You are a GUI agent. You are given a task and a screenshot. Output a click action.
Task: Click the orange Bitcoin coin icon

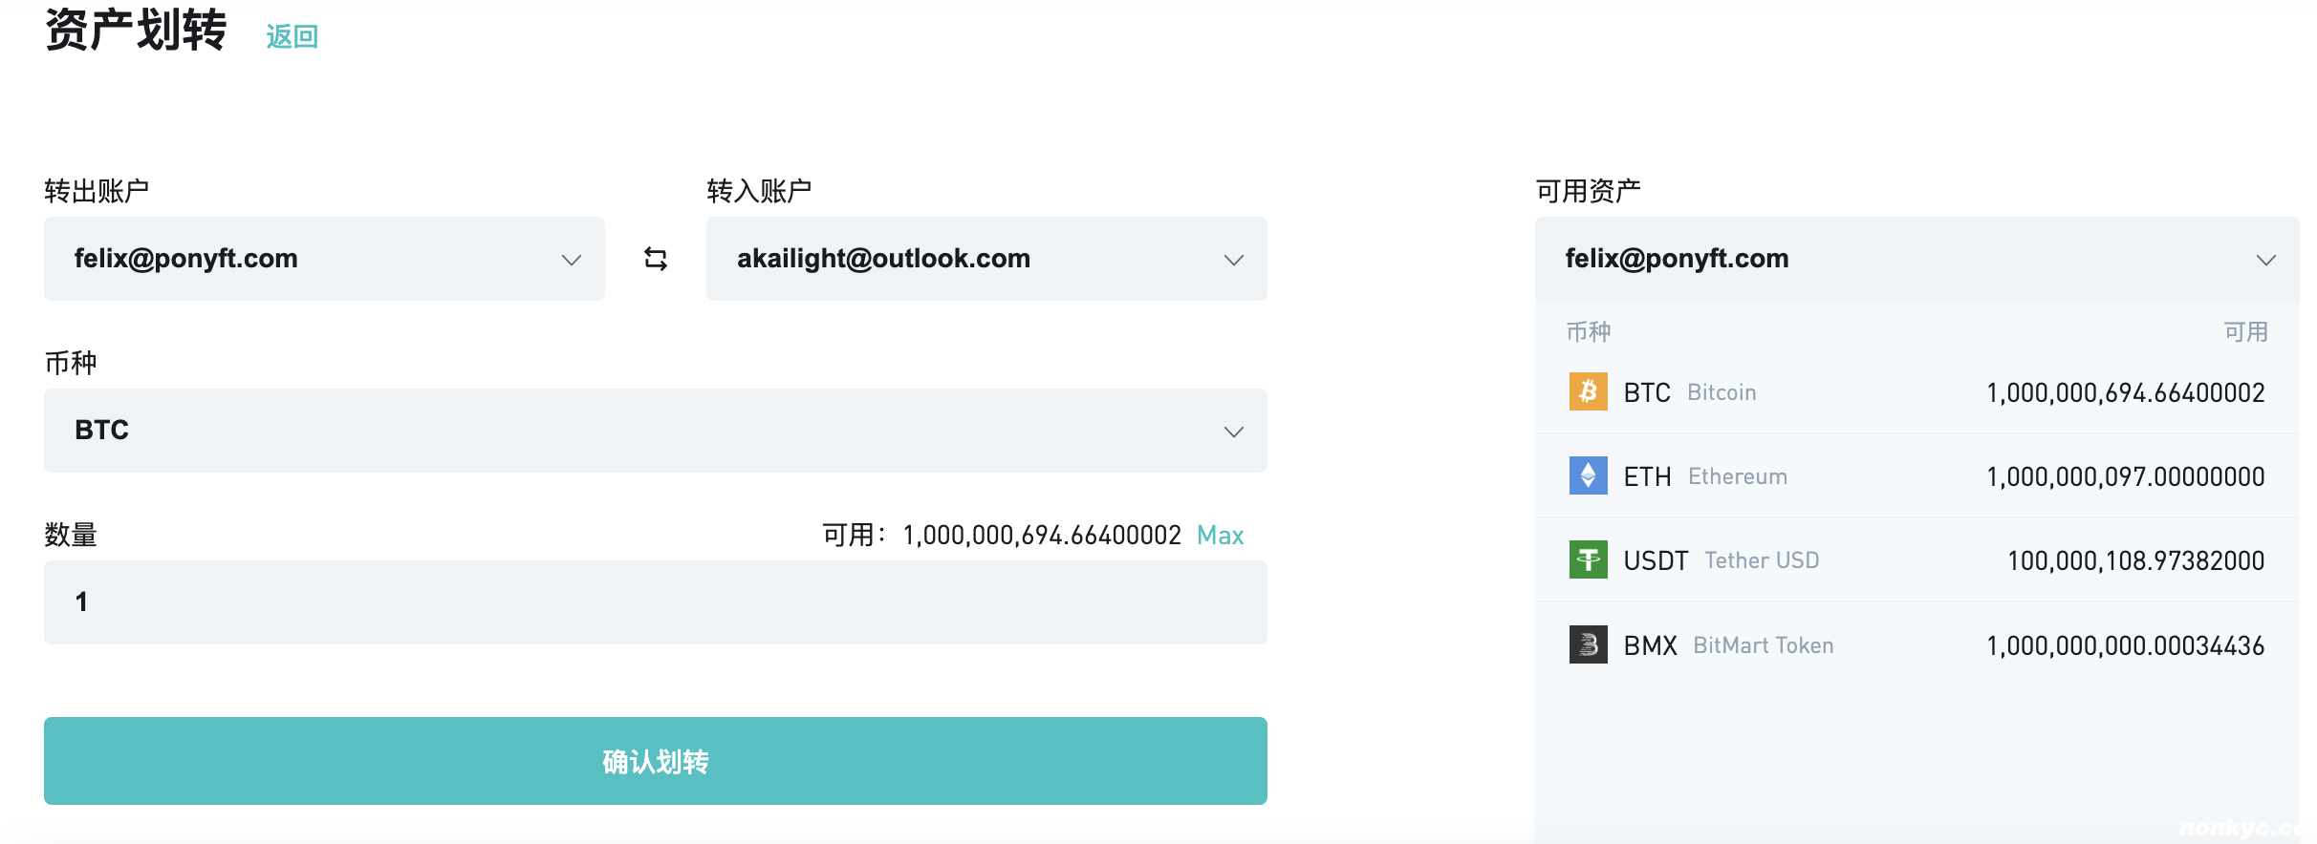[1588, 391]
